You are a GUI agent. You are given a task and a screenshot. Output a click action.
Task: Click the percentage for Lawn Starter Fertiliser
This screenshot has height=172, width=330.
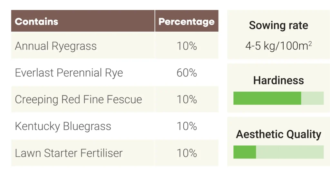click(x=187, y=153)
